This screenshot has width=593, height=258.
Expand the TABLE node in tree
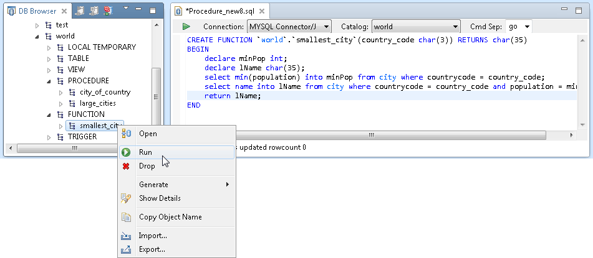pyautogui.click(x=50, y=58)
